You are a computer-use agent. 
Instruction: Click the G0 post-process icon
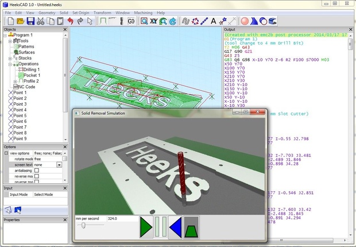[x=131, y=21]
